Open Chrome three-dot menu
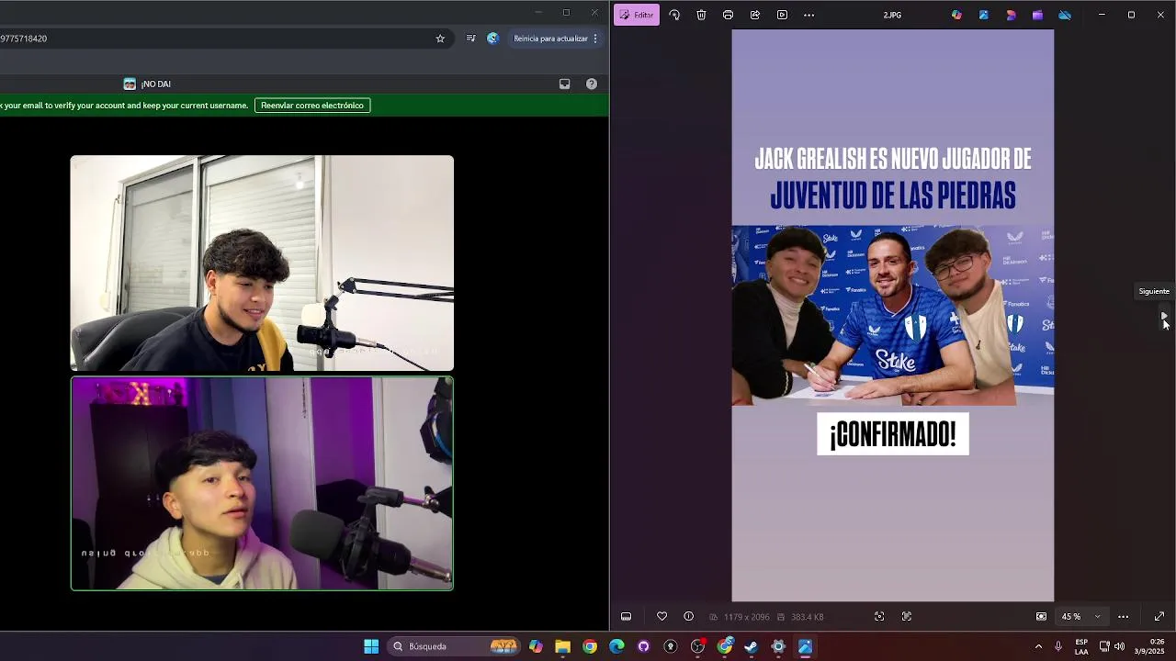Screen dimensions: 1176x661 (595, 39)
